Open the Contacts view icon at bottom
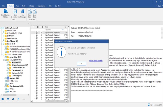The width and height of the screenshot is (163, 107). point(13,99)
